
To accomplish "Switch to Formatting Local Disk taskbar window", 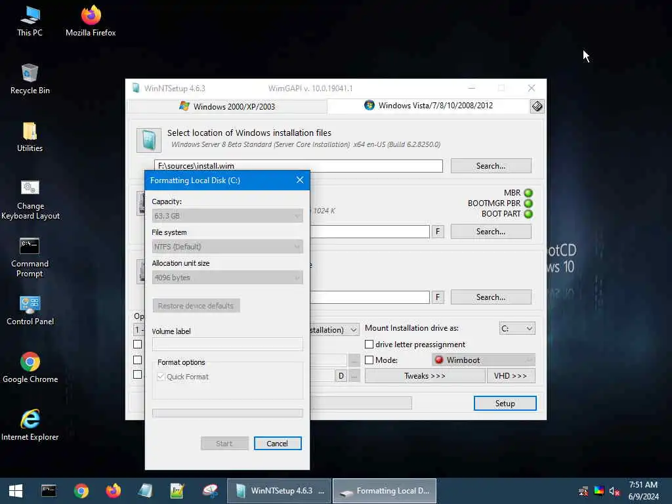I will [385, 491].
